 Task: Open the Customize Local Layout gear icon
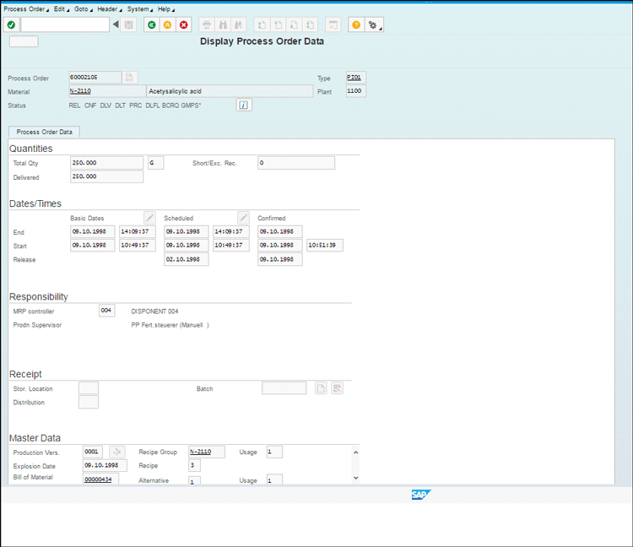372,25
